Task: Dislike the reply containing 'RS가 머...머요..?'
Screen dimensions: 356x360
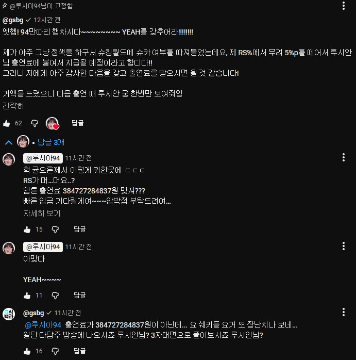Action: (55, 230)
